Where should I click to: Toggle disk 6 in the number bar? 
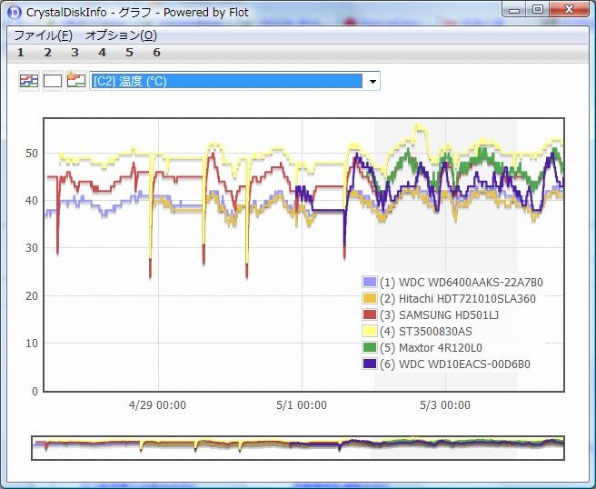coord(156,53)
